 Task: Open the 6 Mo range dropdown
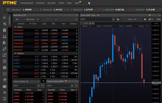(x=158, y=19)
